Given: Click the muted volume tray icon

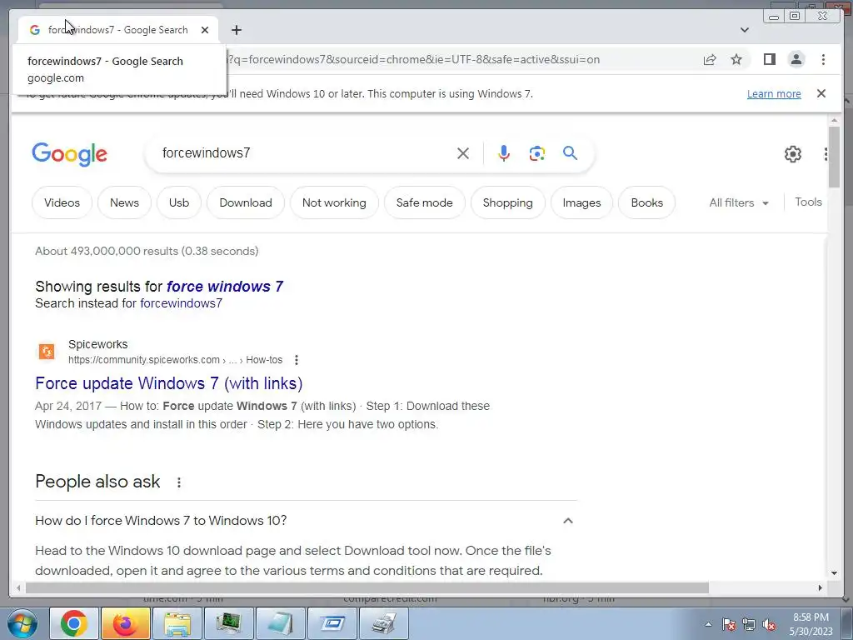Looking at the screenshot, I should [x=769, y=624].
